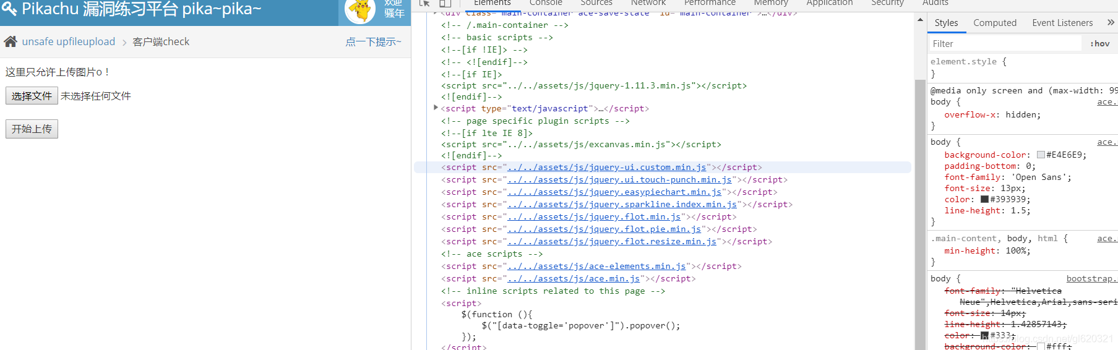Select the popover function code line
1118x350 pixels.
[581, 325]
